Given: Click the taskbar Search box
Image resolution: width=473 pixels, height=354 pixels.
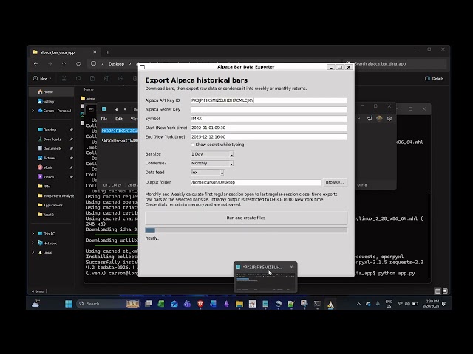Looking at the screenshot, I should pos(108,304).
